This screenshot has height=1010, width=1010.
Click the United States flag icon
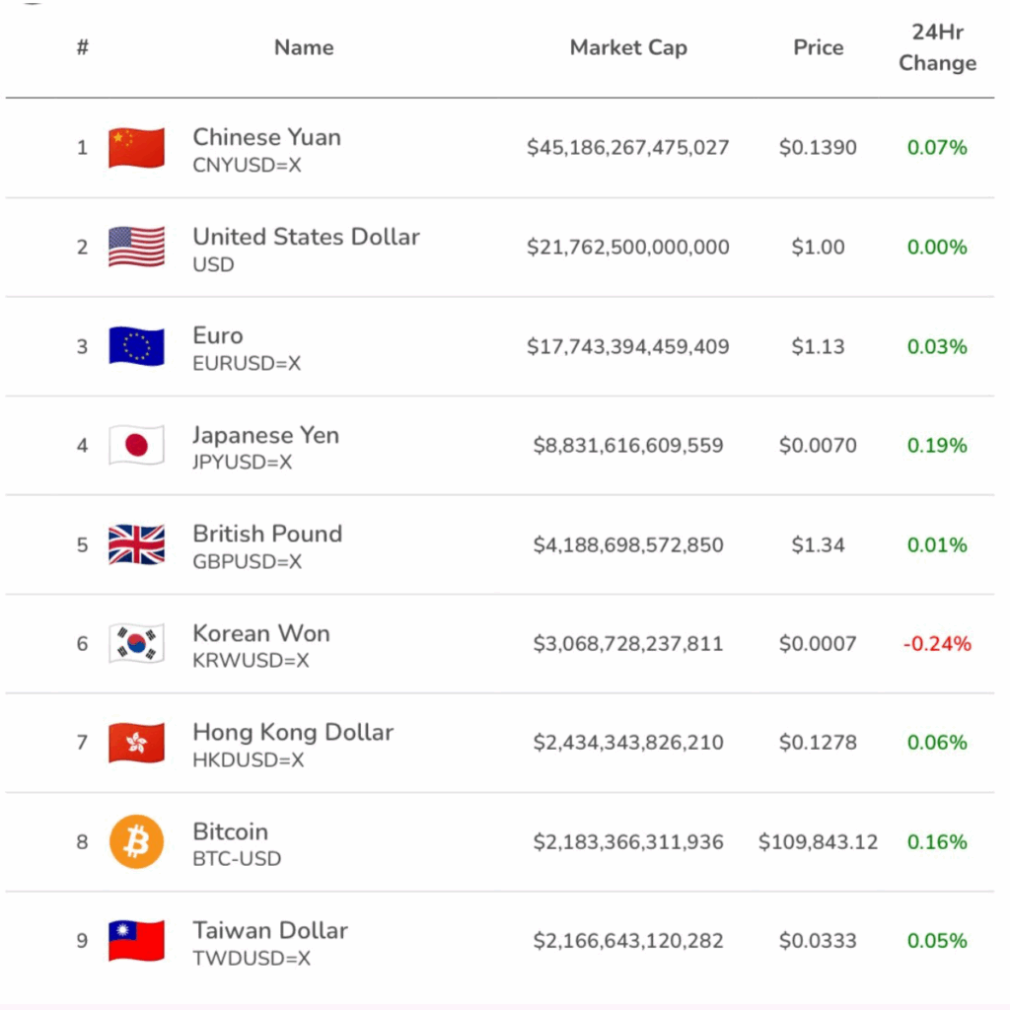[x=136, y=247]
